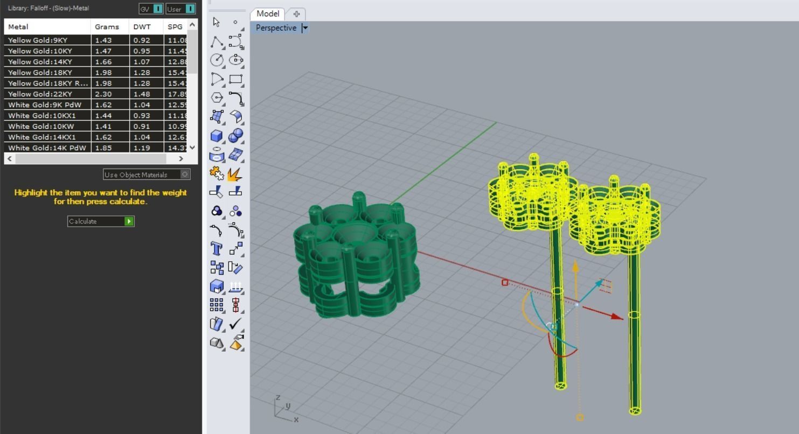Open the Surface from points tool
This screenshot has height=434, width=799.
coord(217,116)
